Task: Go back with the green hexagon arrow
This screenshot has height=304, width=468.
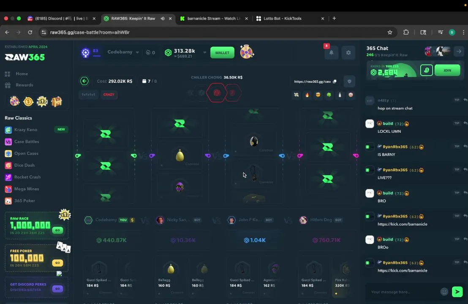Action: click(84, 81)
